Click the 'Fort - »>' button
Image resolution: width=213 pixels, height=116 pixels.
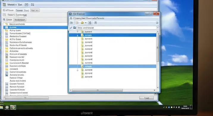point(35,10)
